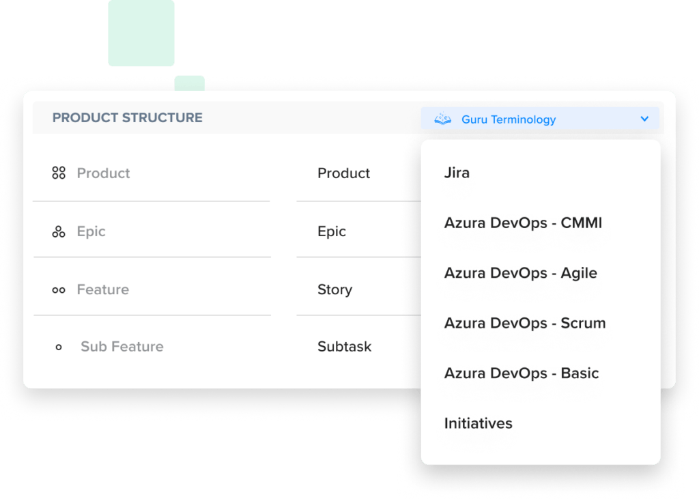
Task: Select Jira from the terminology list
Action: pyautogui.click(x=457, y=173)
